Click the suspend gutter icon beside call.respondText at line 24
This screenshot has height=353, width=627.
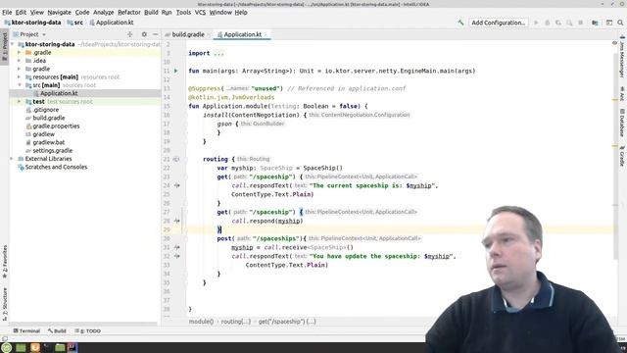click(x=176, y=185)
